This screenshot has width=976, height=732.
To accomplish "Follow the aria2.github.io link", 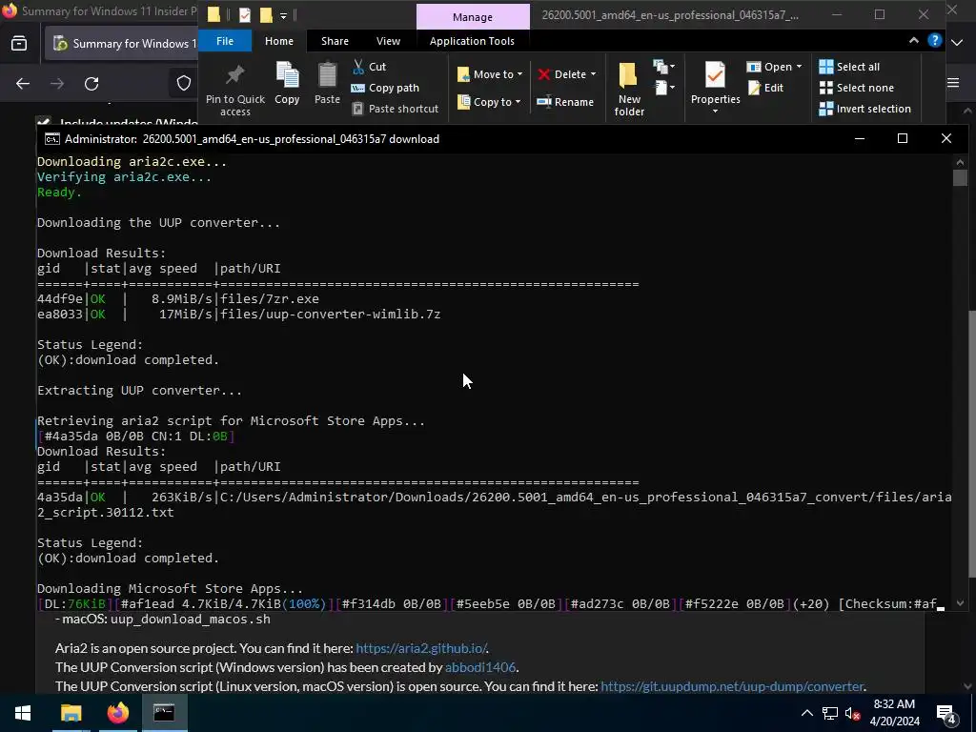I will pos(420,648).
